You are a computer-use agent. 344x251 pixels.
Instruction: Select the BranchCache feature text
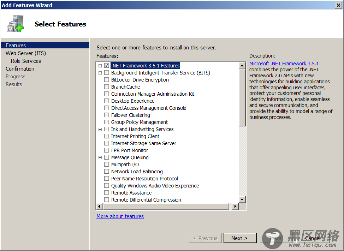point(125,87)
